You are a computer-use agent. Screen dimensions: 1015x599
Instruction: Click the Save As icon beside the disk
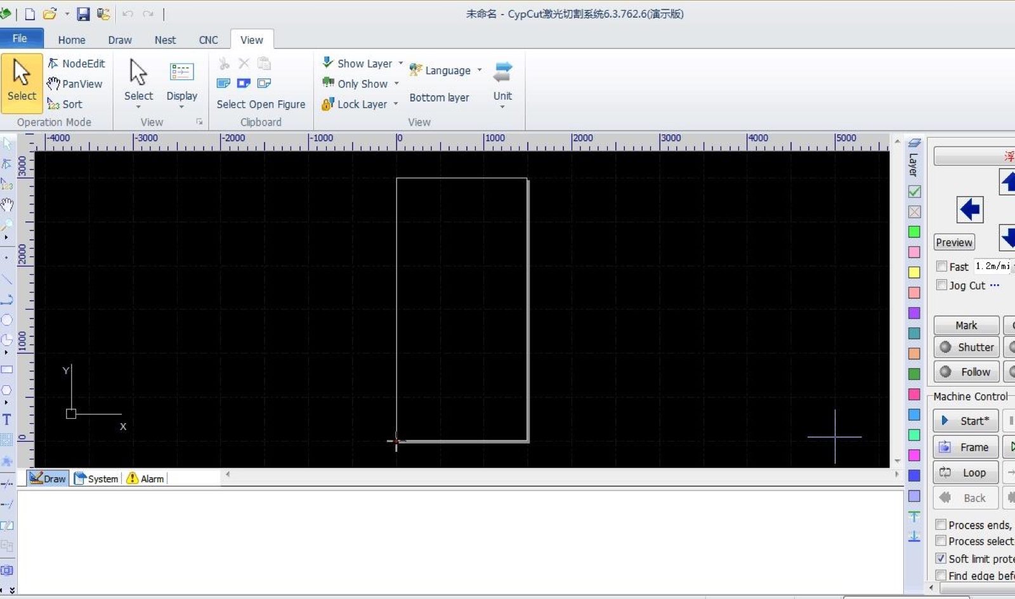[x=103, y=13]
